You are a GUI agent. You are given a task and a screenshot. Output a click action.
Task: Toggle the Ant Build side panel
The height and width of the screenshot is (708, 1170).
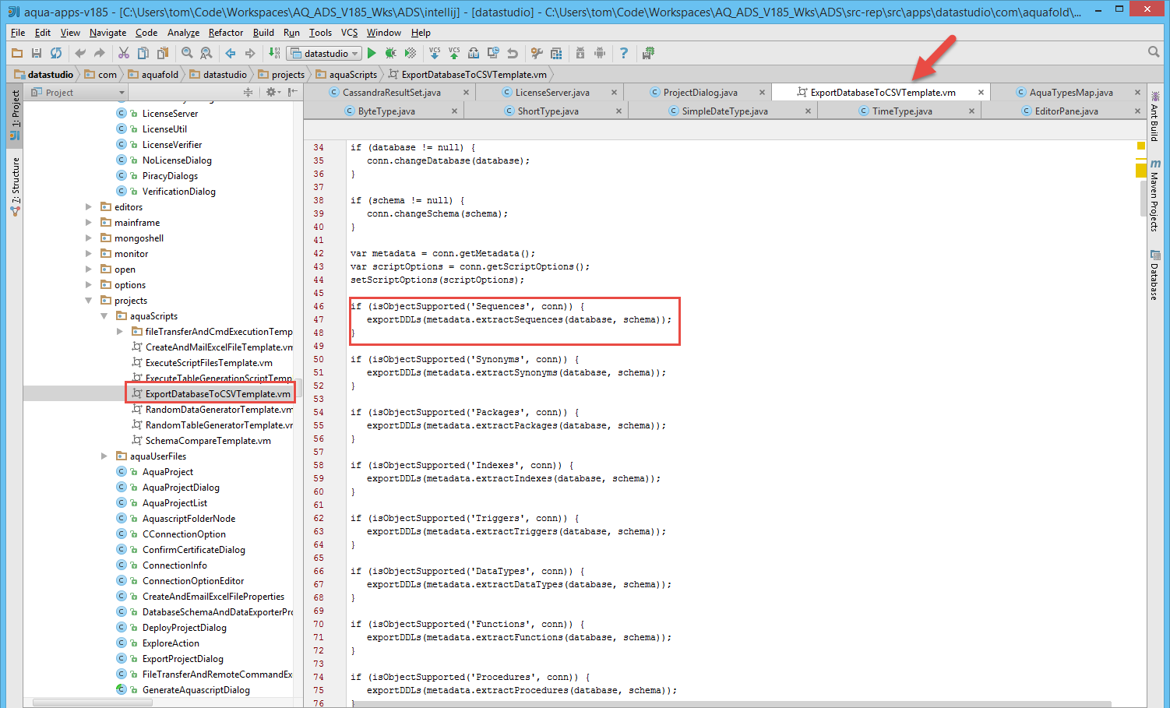coord(1154,118)
